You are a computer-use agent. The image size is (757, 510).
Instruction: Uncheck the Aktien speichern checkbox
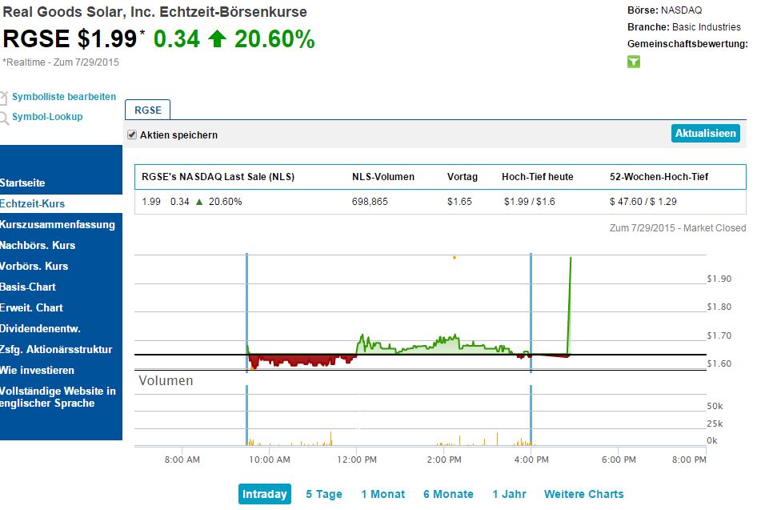point(132,135)
